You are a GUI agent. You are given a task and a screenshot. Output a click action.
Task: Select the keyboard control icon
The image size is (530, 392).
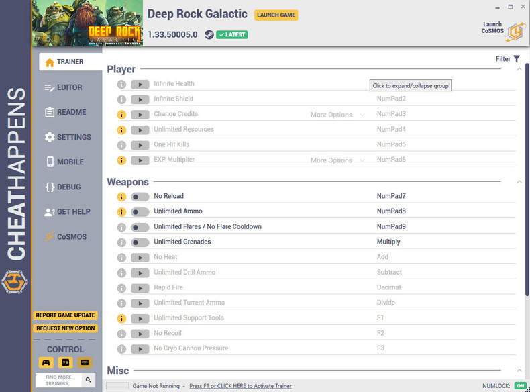[85, 362]
